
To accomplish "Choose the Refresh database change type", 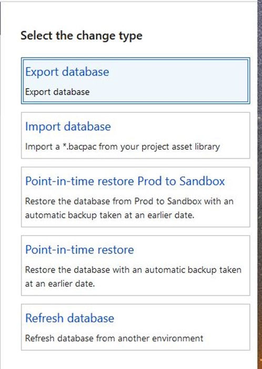I will point(70,318).
